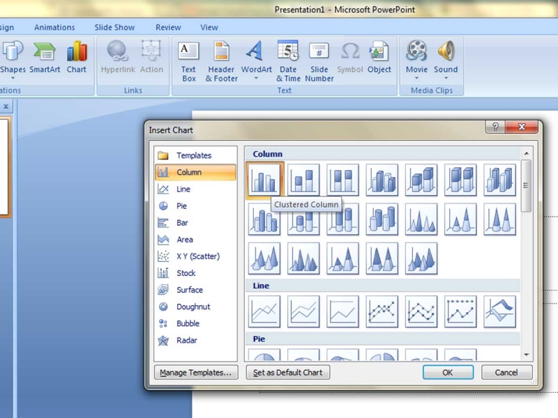The width and height of the screenshot is (558, 418).
Task: Open the WordArt dropdown gallery
Action: 256,78
